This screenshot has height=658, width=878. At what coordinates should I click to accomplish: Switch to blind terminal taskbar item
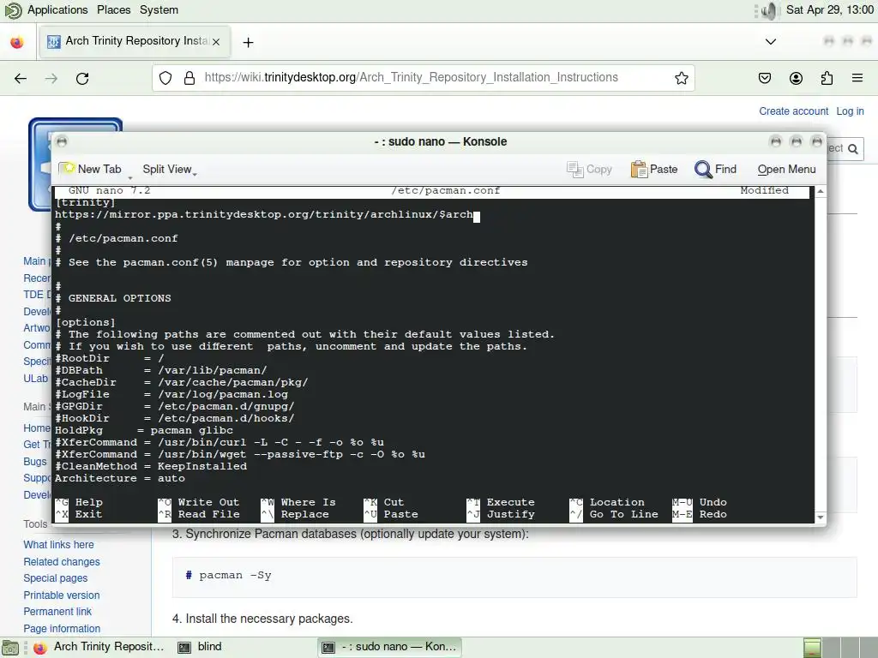coord(200,647)
